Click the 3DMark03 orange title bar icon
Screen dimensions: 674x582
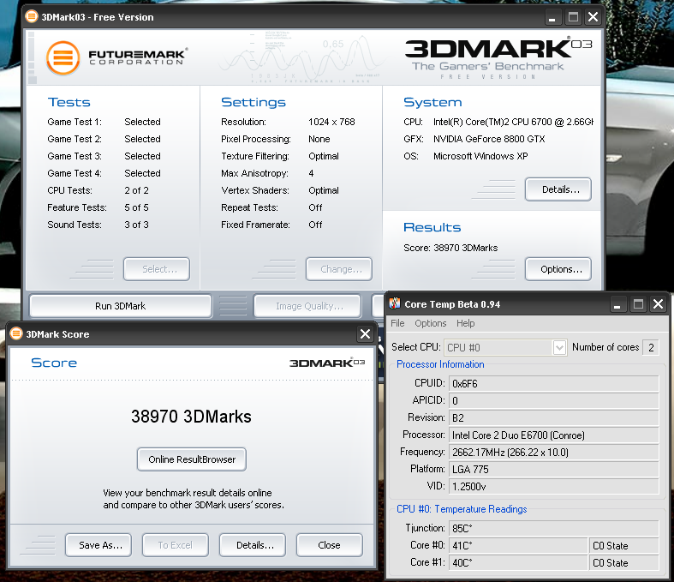pos(32,17)
